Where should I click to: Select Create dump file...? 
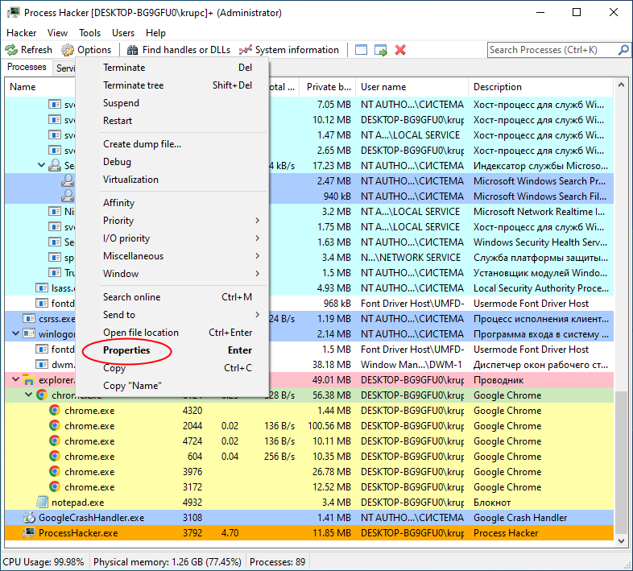point(172,144)
